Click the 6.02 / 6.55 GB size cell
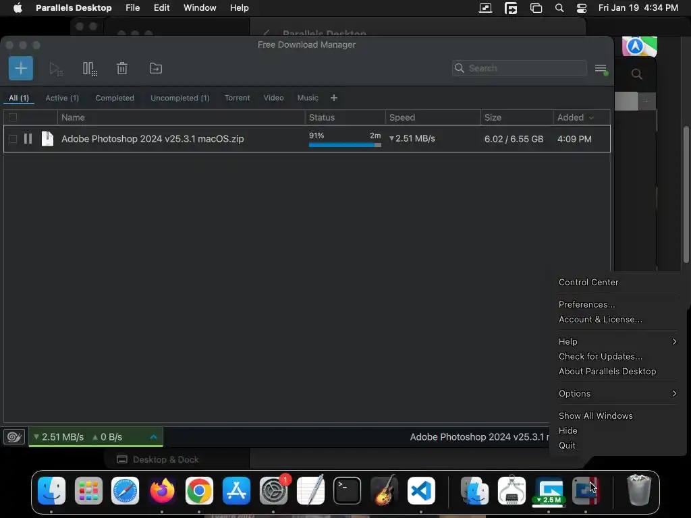Image resolution: width=691 pixels, height=518 pixels. pos(514,139)
